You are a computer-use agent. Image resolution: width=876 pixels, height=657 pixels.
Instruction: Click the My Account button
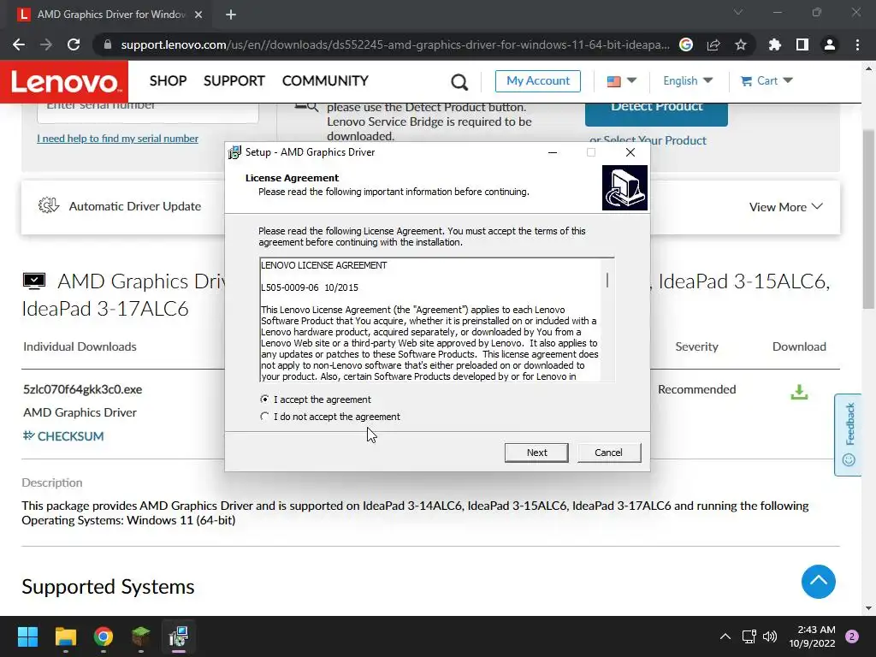(537, 81)
